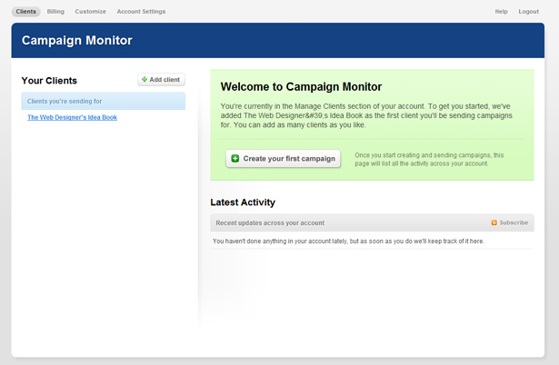This screenshot has width=559, height=365.
Task: Click the 'You haven't done anything' message
Action: (x=348, y=242)
